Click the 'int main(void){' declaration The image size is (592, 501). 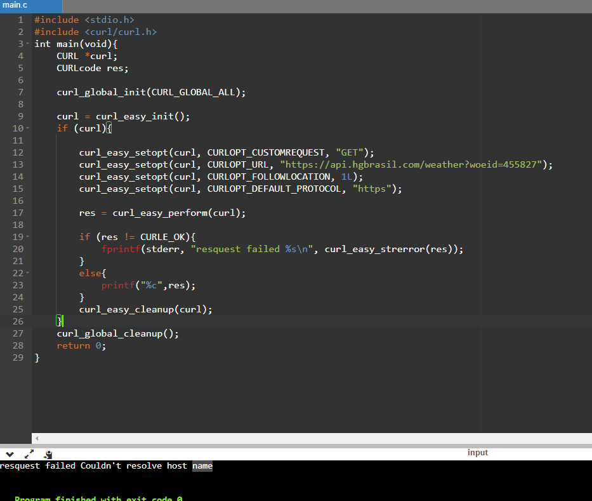[76, 44]
